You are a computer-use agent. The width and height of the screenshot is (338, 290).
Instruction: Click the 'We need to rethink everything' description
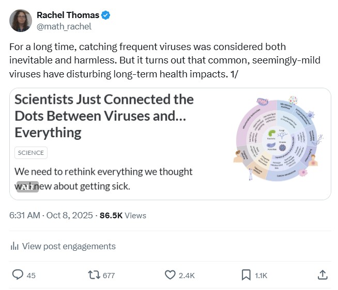tap(103, 178)
